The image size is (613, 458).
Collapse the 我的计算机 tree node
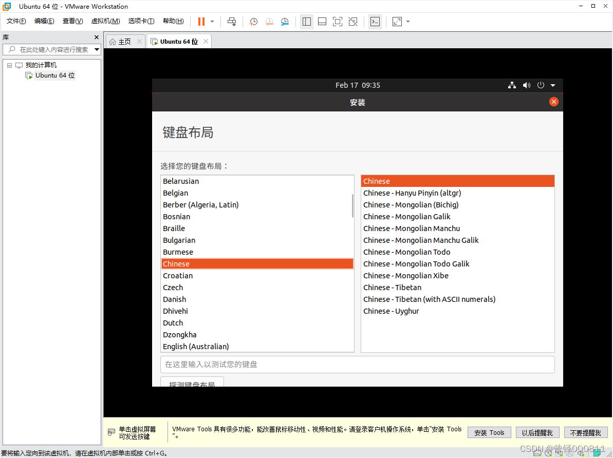[x=9, y=65]
